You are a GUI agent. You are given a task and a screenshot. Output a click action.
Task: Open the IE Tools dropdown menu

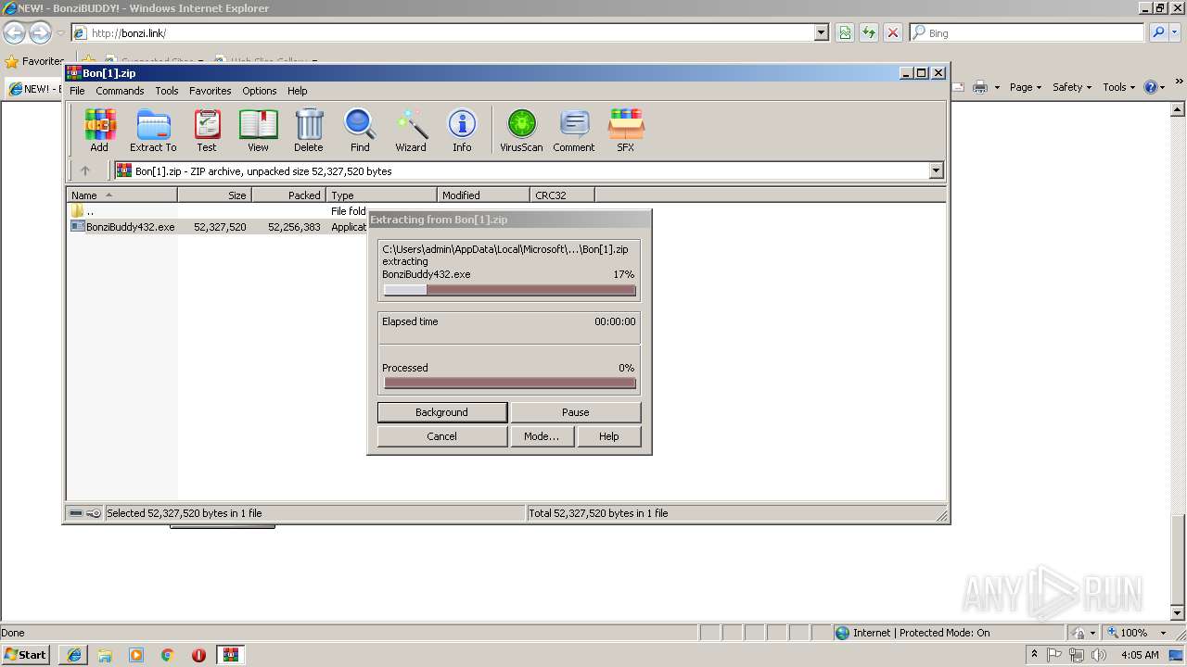pos(1119,87)
